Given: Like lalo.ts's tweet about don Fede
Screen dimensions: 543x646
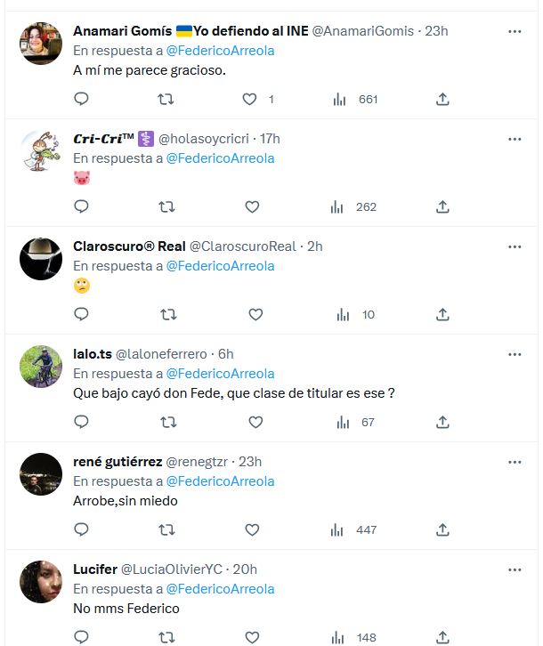Looking at the screenshot, I should tap(255, 423).
